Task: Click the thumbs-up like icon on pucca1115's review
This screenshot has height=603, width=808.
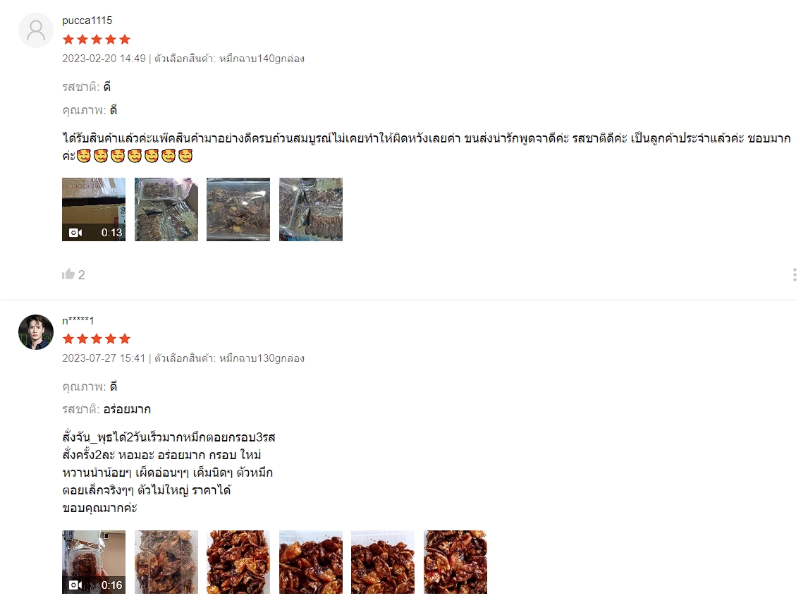Action: click(x=68, y=274)
